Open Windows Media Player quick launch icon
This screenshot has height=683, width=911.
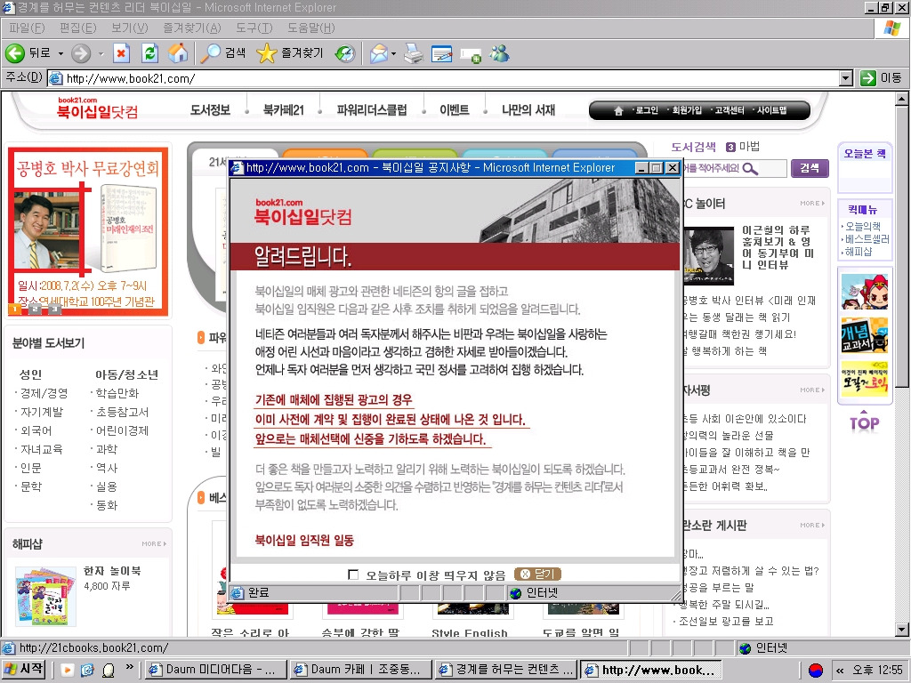point(67,670)
